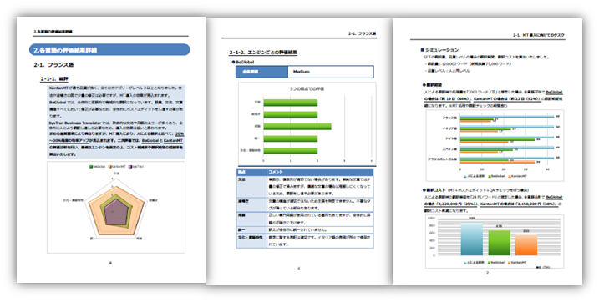Click the purple SysTran legend marker in radar chart
This screenshot has width=599, height=302.
130,167
